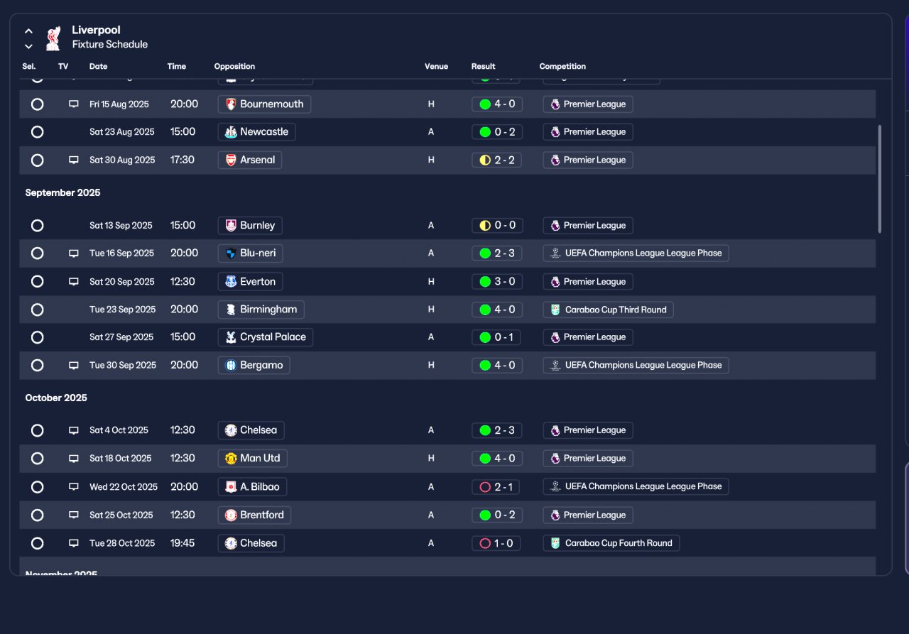Open the Newcastle opposition button

(x=256, y=132)
